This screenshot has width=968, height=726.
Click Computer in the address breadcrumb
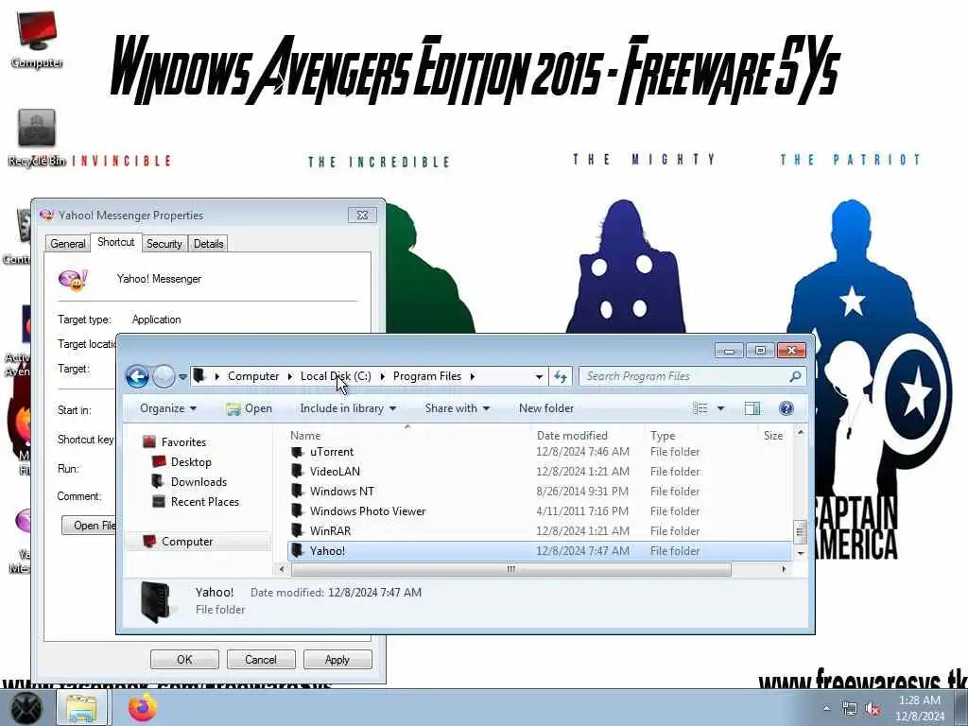pos(253,376)
